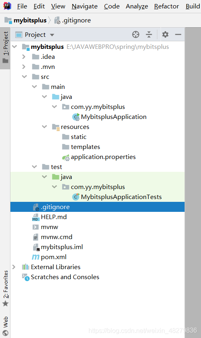Open the Refactor menu
Image resolution: width=201 pixels, height=338 pixels.
tap(166, 6)
